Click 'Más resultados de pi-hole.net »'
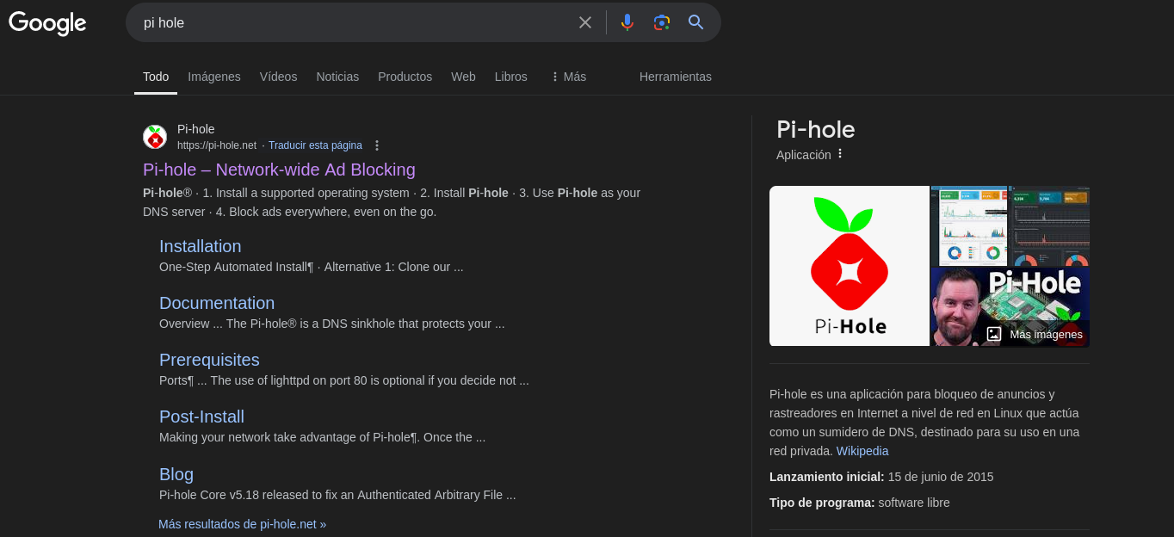 point(242,523)
